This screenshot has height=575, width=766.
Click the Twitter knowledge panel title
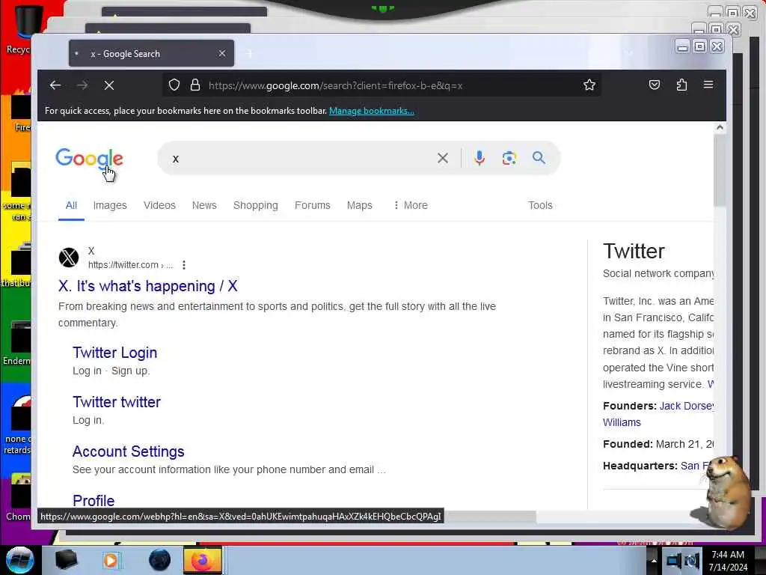[634, 251]
